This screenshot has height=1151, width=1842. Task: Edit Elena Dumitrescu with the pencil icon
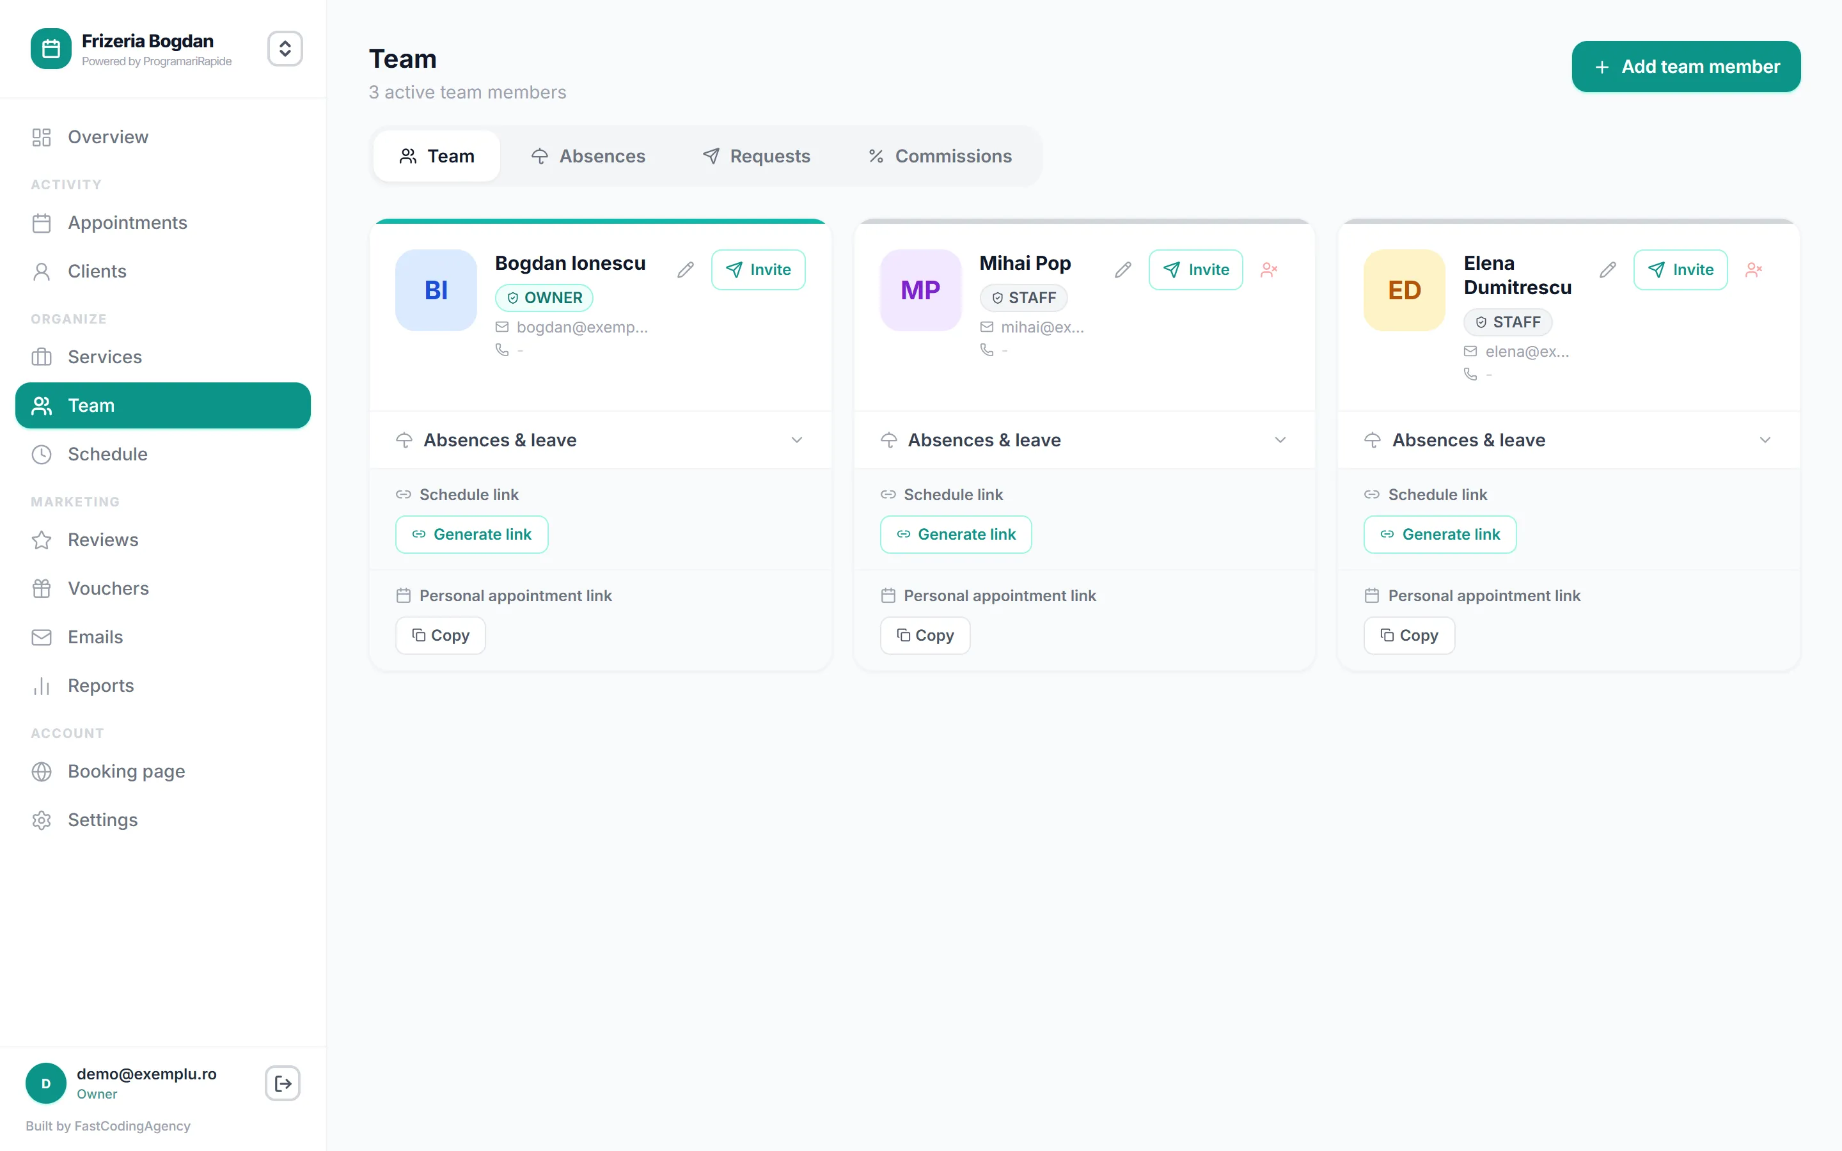click(x=1607, y=269)
